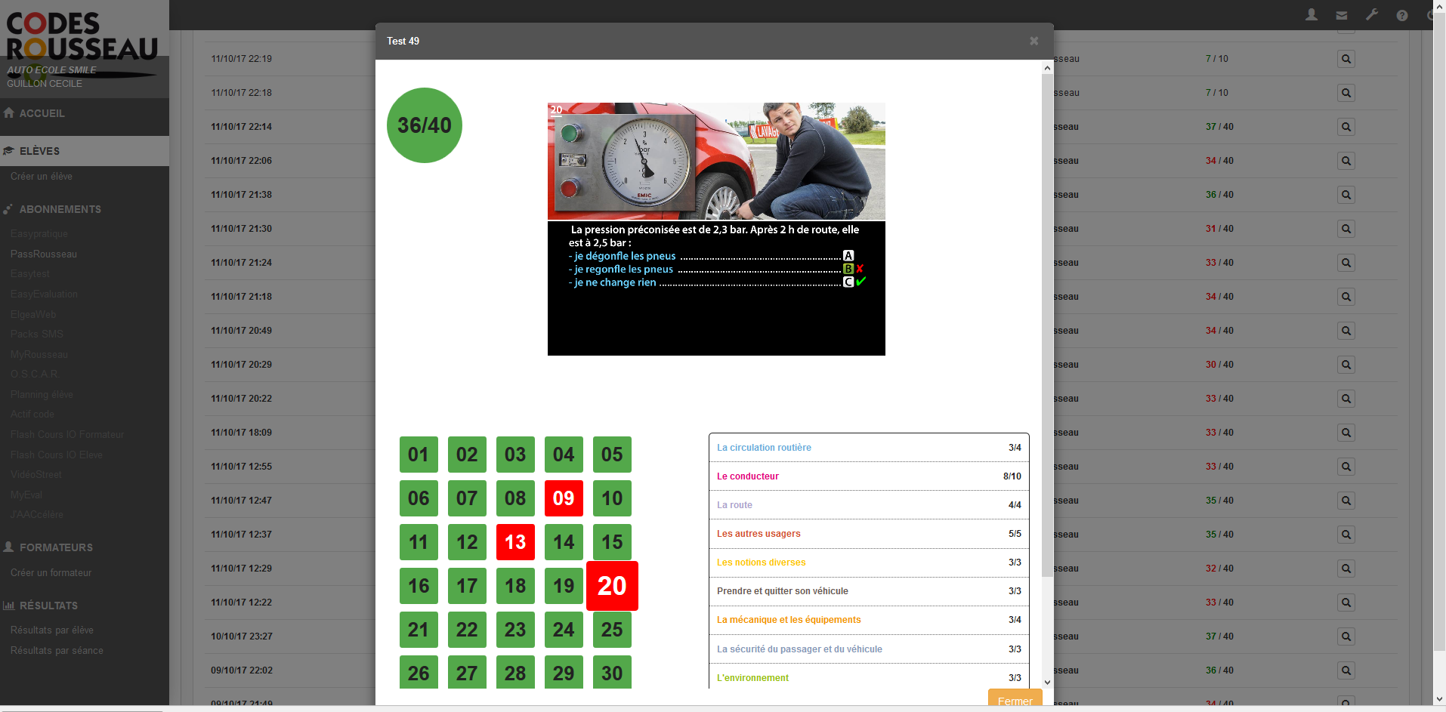
Task: Click magnifier icon for the 30/40 result row
Action: point(1346,365)
